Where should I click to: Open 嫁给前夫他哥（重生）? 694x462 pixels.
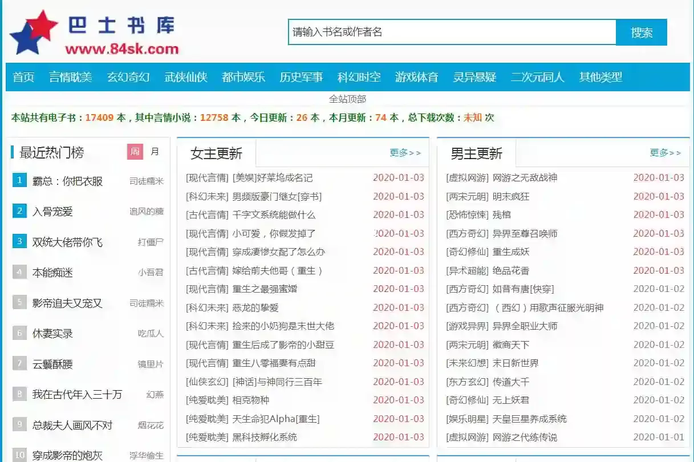278,270
